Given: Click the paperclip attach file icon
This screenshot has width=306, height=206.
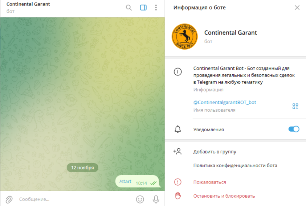Looking at the screenshot, I should pyautogui.click(x=9, y=199).
